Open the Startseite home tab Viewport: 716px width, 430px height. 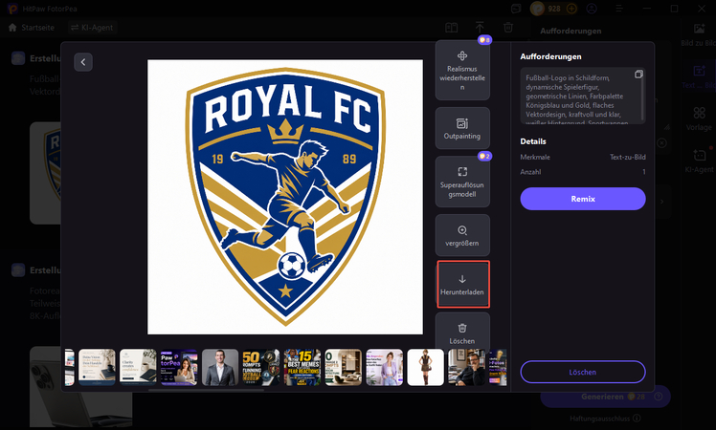click(32, 28)
